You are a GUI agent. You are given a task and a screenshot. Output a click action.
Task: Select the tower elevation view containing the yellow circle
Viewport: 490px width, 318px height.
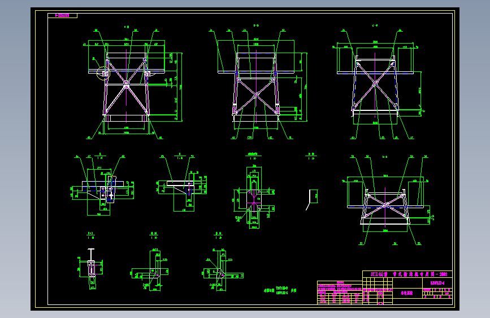pyautogui.click(x=133, y=83)
